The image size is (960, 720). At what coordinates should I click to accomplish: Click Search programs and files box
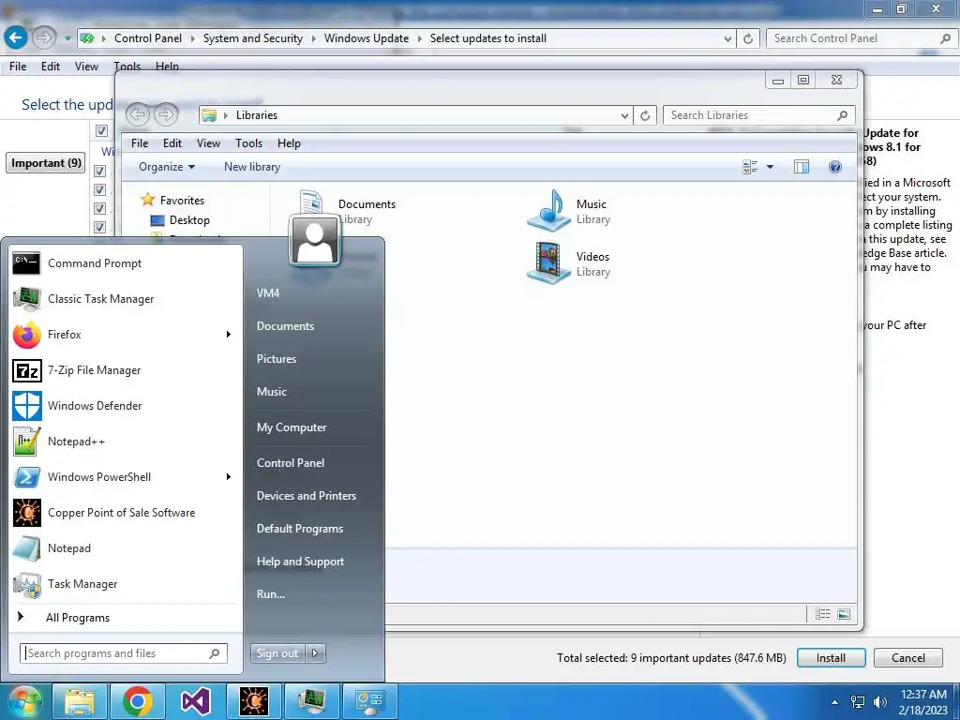tap(123, 653)
